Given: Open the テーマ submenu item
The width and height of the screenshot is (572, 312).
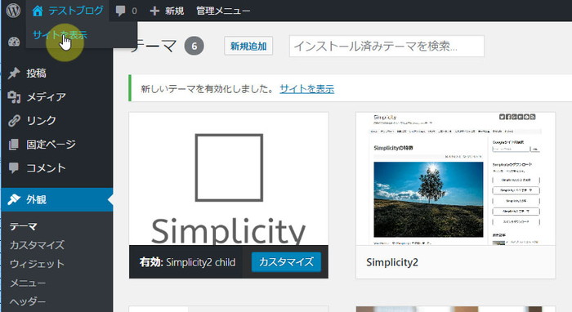Looking at the screenshot, I should coord(24,226).
